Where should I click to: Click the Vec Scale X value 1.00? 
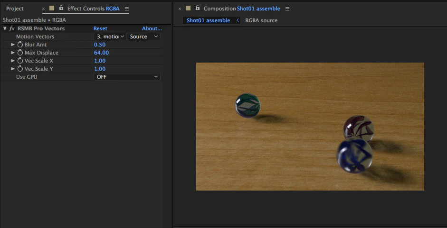[x=100, y=61]
